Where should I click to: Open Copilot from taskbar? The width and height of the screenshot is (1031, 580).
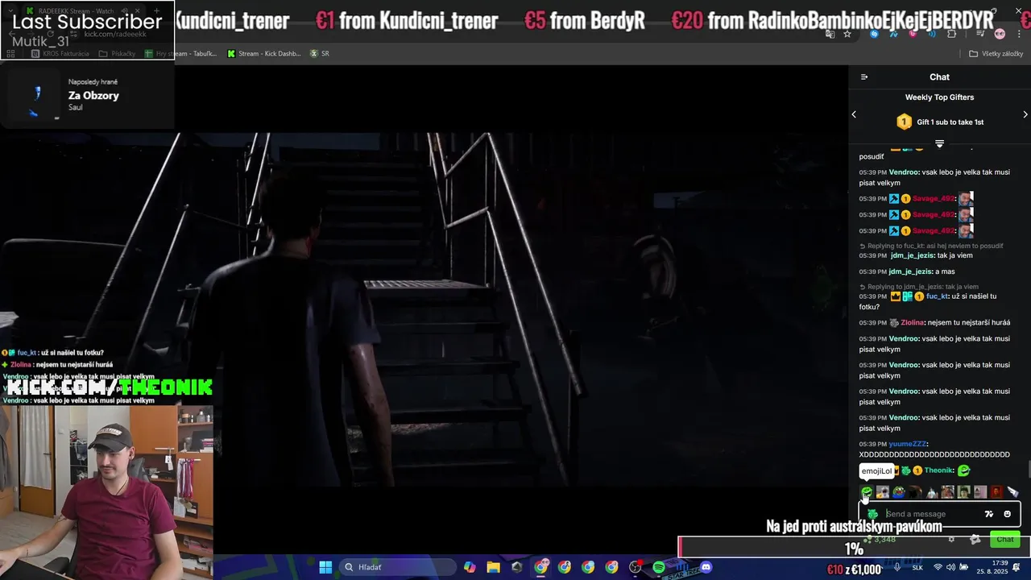470,567
